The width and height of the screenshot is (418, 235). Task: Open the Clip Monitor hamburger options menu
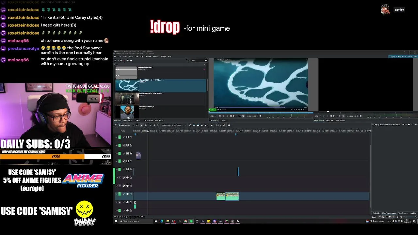[260, 116]
